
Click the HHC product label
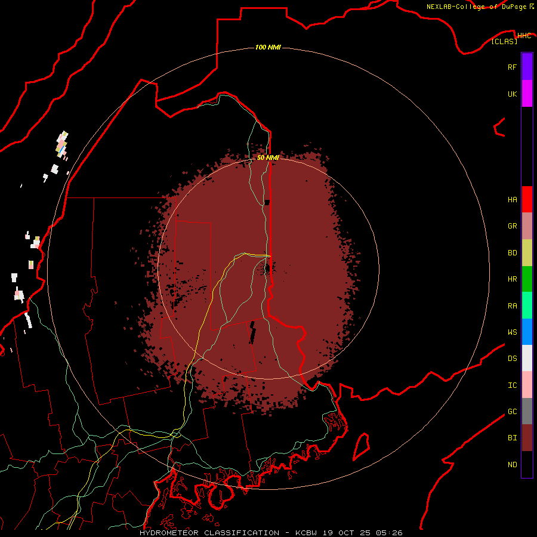(x=524, y=36)
